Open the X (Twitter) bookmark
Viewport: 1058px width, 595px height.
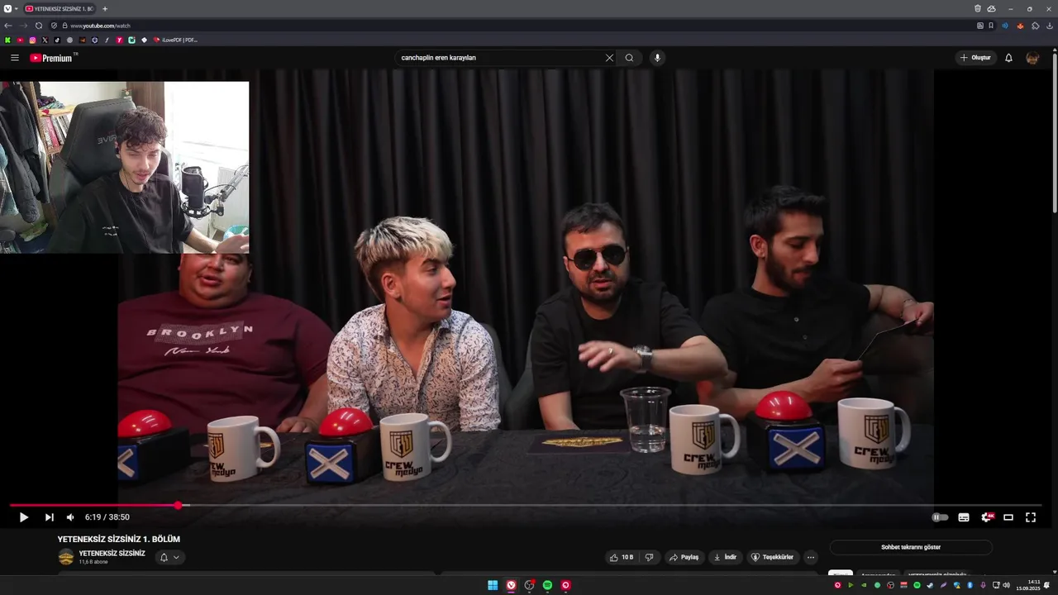point(45,40)
